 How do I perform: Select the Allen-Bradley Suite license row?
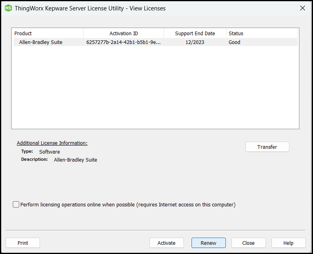[x=40, y=42]
